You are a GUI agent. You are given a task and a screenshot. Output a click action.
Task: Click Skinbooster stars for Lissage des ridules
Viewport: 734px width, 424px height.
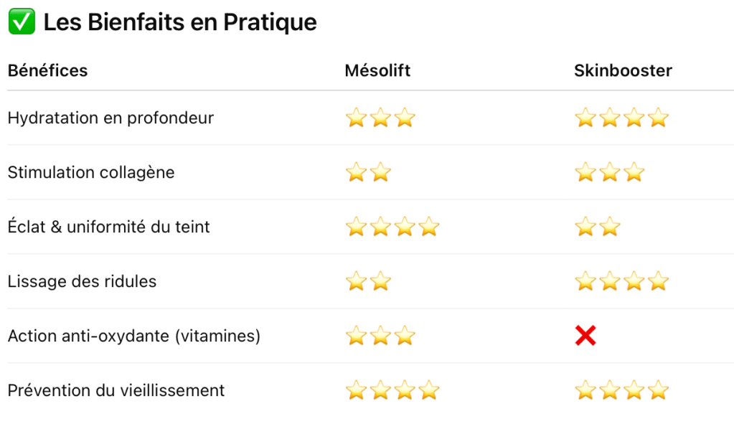click(x=621, y=281)
